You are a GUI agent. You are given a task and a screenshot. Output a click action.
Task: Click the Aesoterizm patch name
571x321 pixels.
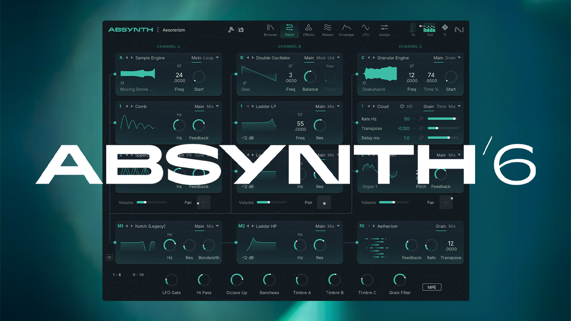174,29
